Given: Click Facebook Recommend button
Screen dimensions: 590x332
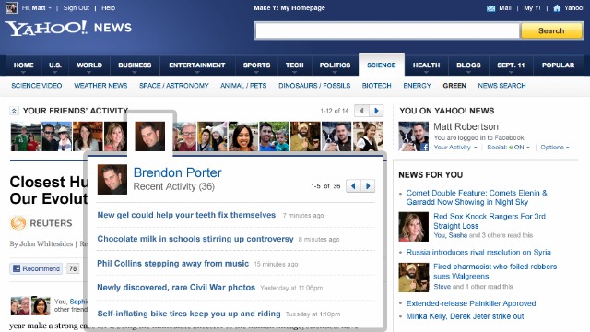Looking at the screenshot, I should pyautogui.click(x=36, y=268).
